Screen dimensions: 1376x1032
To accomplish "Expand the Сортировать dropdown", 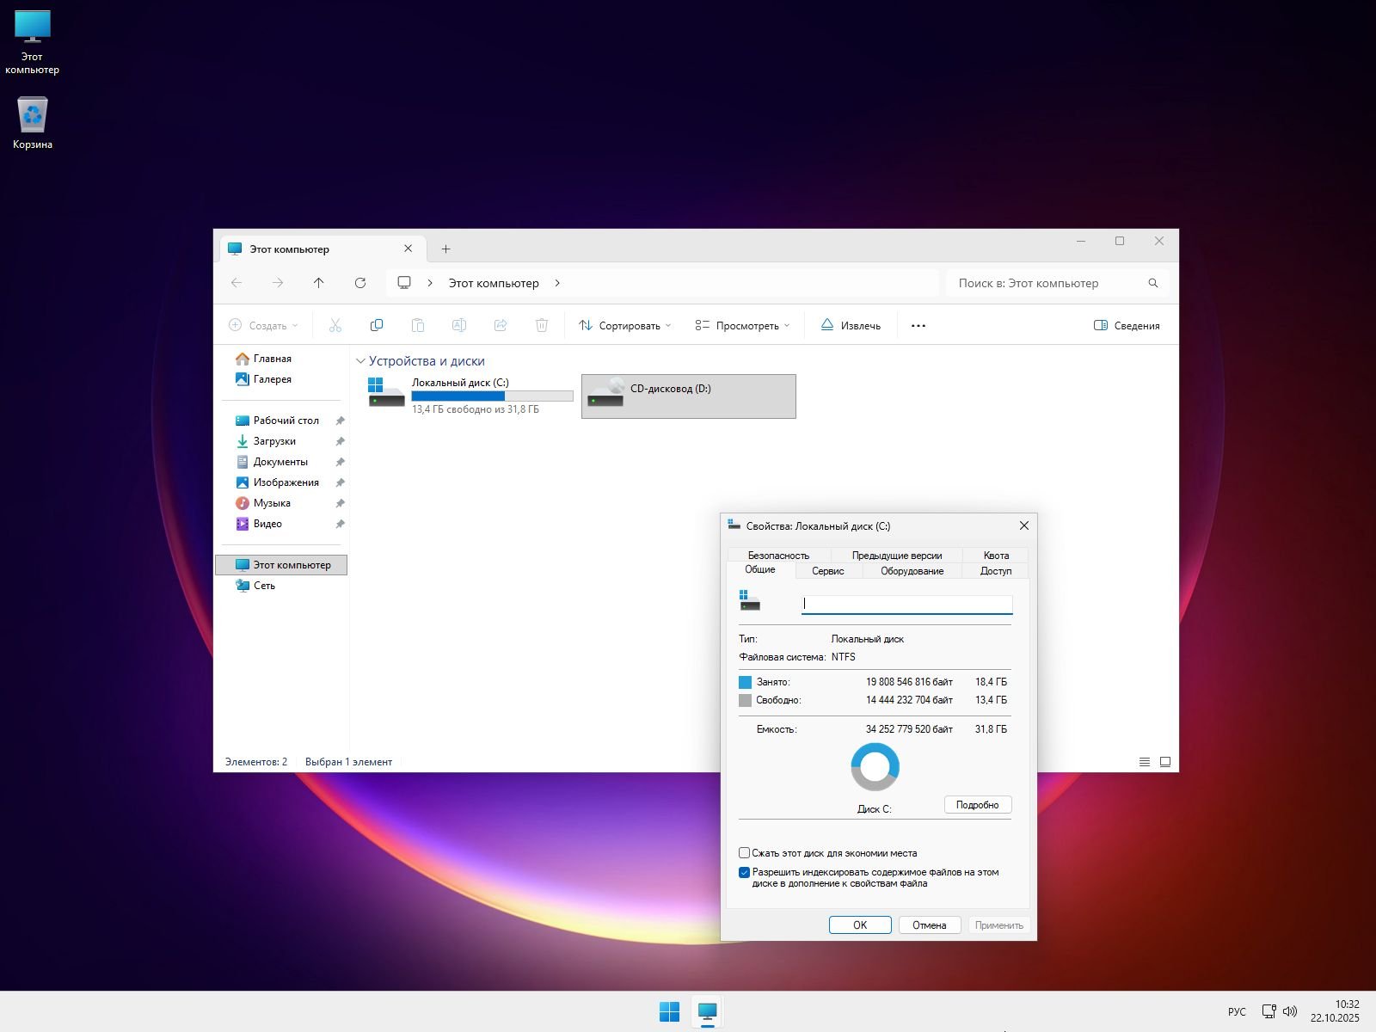I will click(625, 326).
